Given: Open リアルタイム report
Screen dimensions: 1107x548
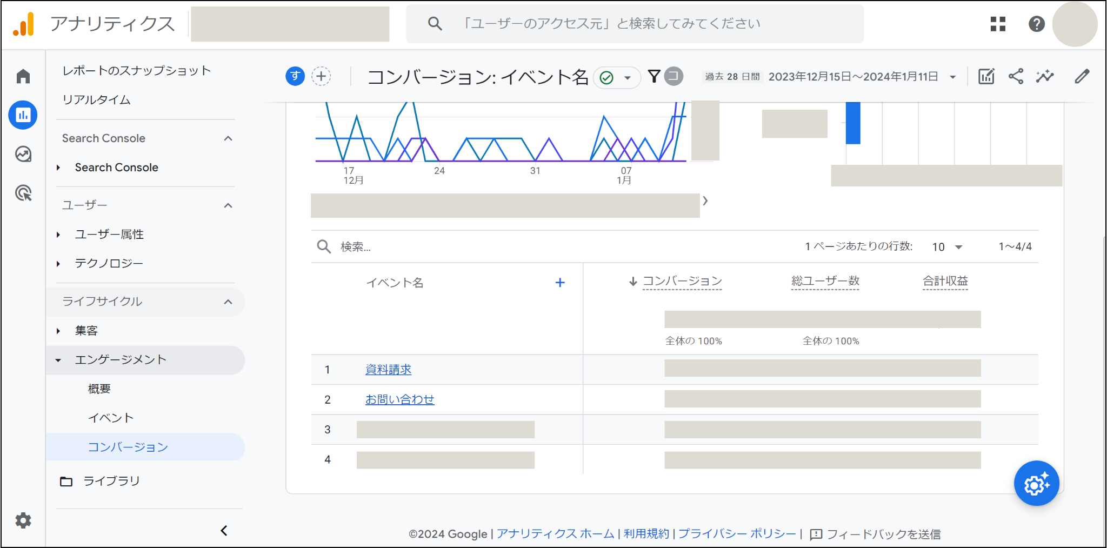Looking at the screenshot, I should coord(96,100).
